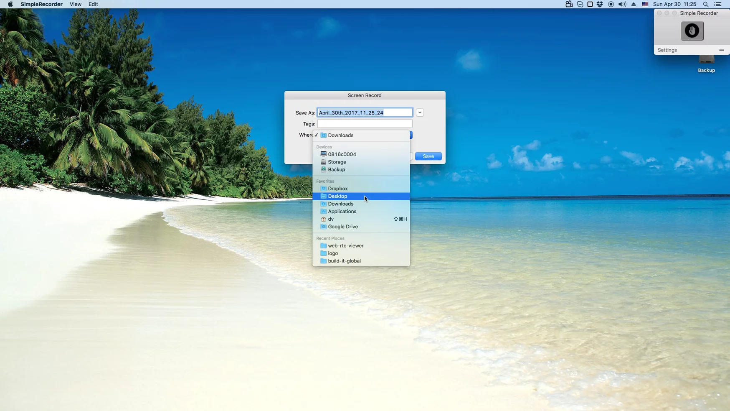Click the eject icon in menu bar
The height and width of the screenshot is (411, 730).
point(634,4)
